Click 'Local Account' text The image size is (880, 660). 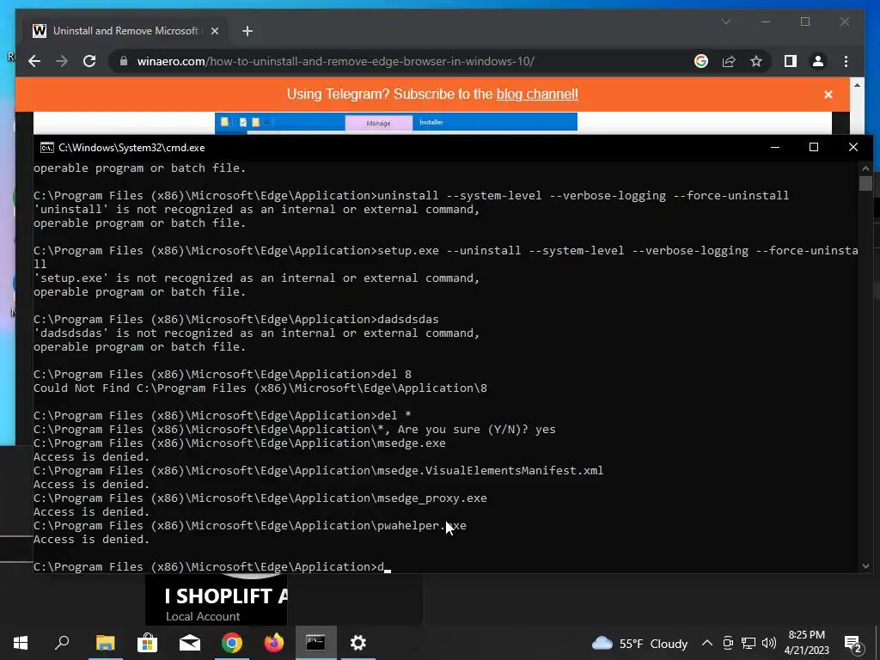tap(203, 616)
